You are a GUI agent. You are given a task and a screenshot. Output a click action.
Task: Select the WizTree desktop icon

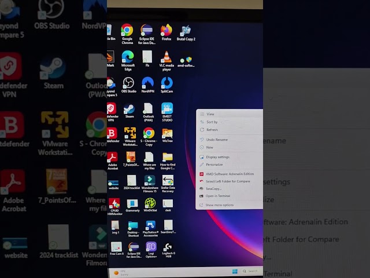pos(167,135)
